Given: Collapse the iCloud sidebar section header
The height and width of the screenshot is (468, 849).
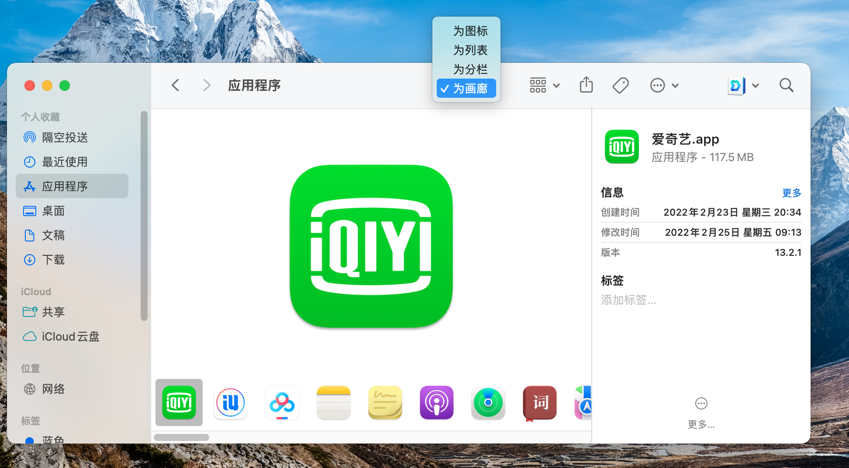Looking at the screenshot, I should [36, 292].
